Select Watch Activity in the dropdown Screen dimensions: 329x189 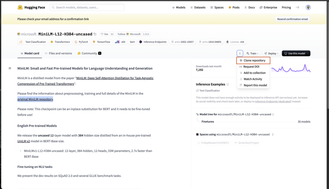click(x=253, y=79)
